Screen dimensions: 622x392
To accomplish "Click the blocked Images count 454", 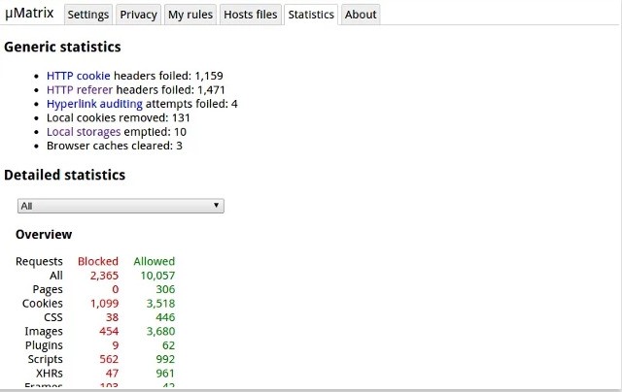I will tap(105, 332).
